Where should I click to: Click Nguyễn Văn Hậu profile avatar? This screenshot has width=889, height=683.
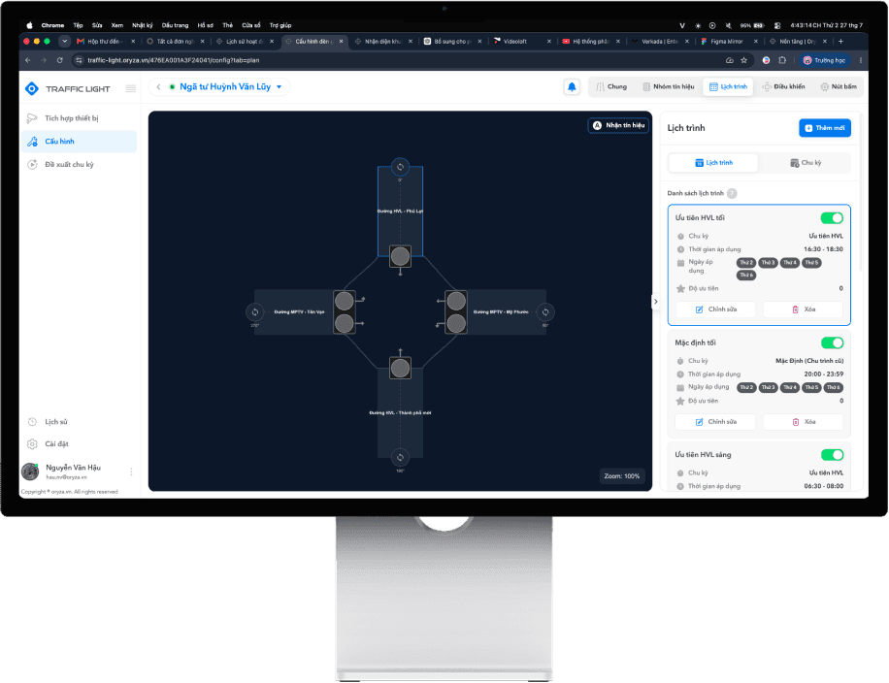point(30,472)
